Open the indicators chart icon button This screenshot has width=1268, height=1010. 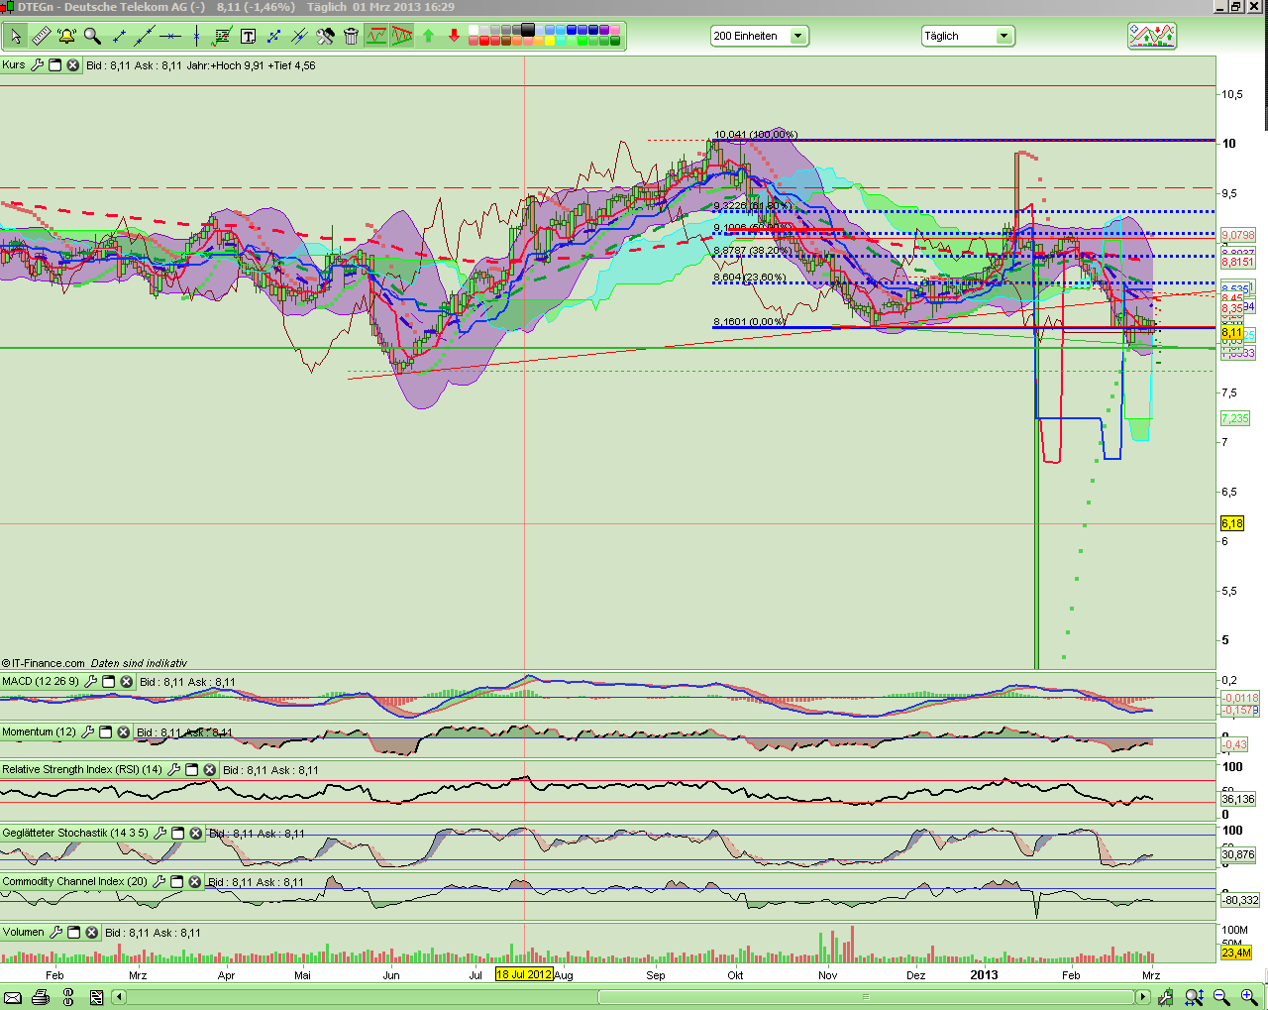point(1151,37)
